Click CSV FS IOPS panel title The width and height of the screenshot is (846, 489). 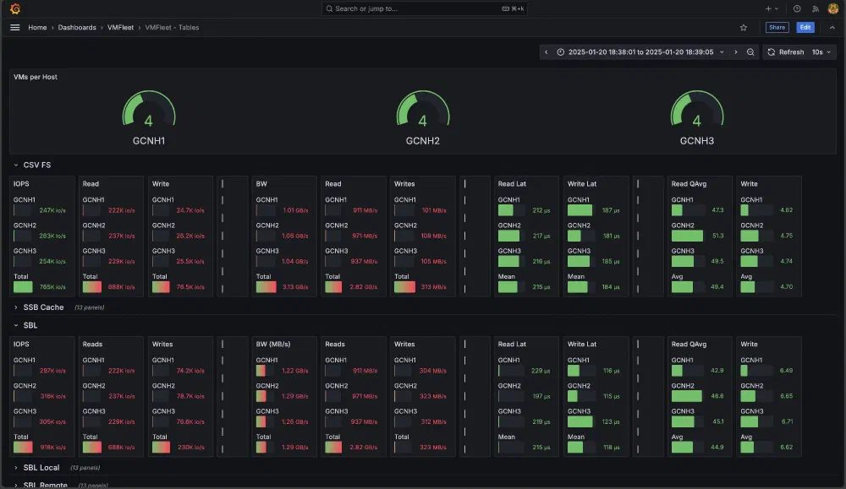[x=21, y=184]
